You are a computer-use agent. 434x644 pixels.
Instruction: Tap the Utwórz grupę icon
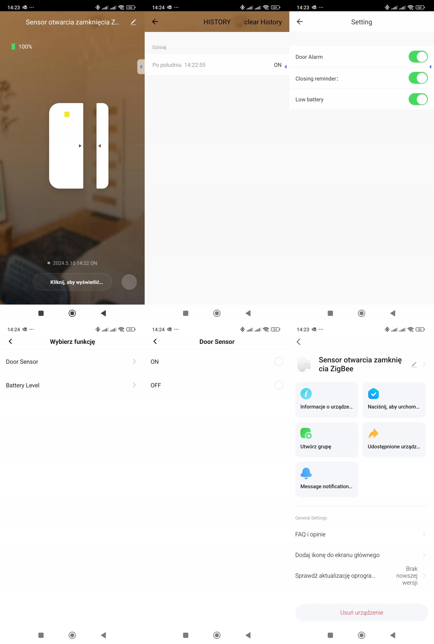point(306,433)
